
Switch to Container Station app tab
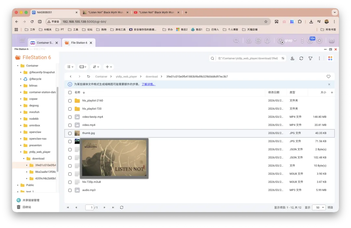tap(44, 43)
